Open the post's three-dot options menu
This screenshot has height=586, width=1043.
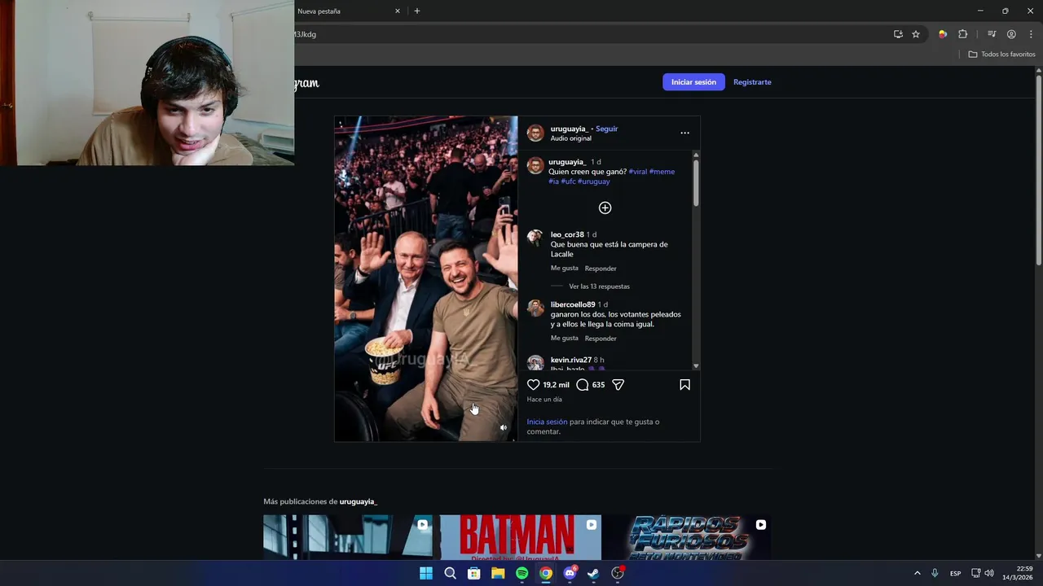(x=684, y=133)
